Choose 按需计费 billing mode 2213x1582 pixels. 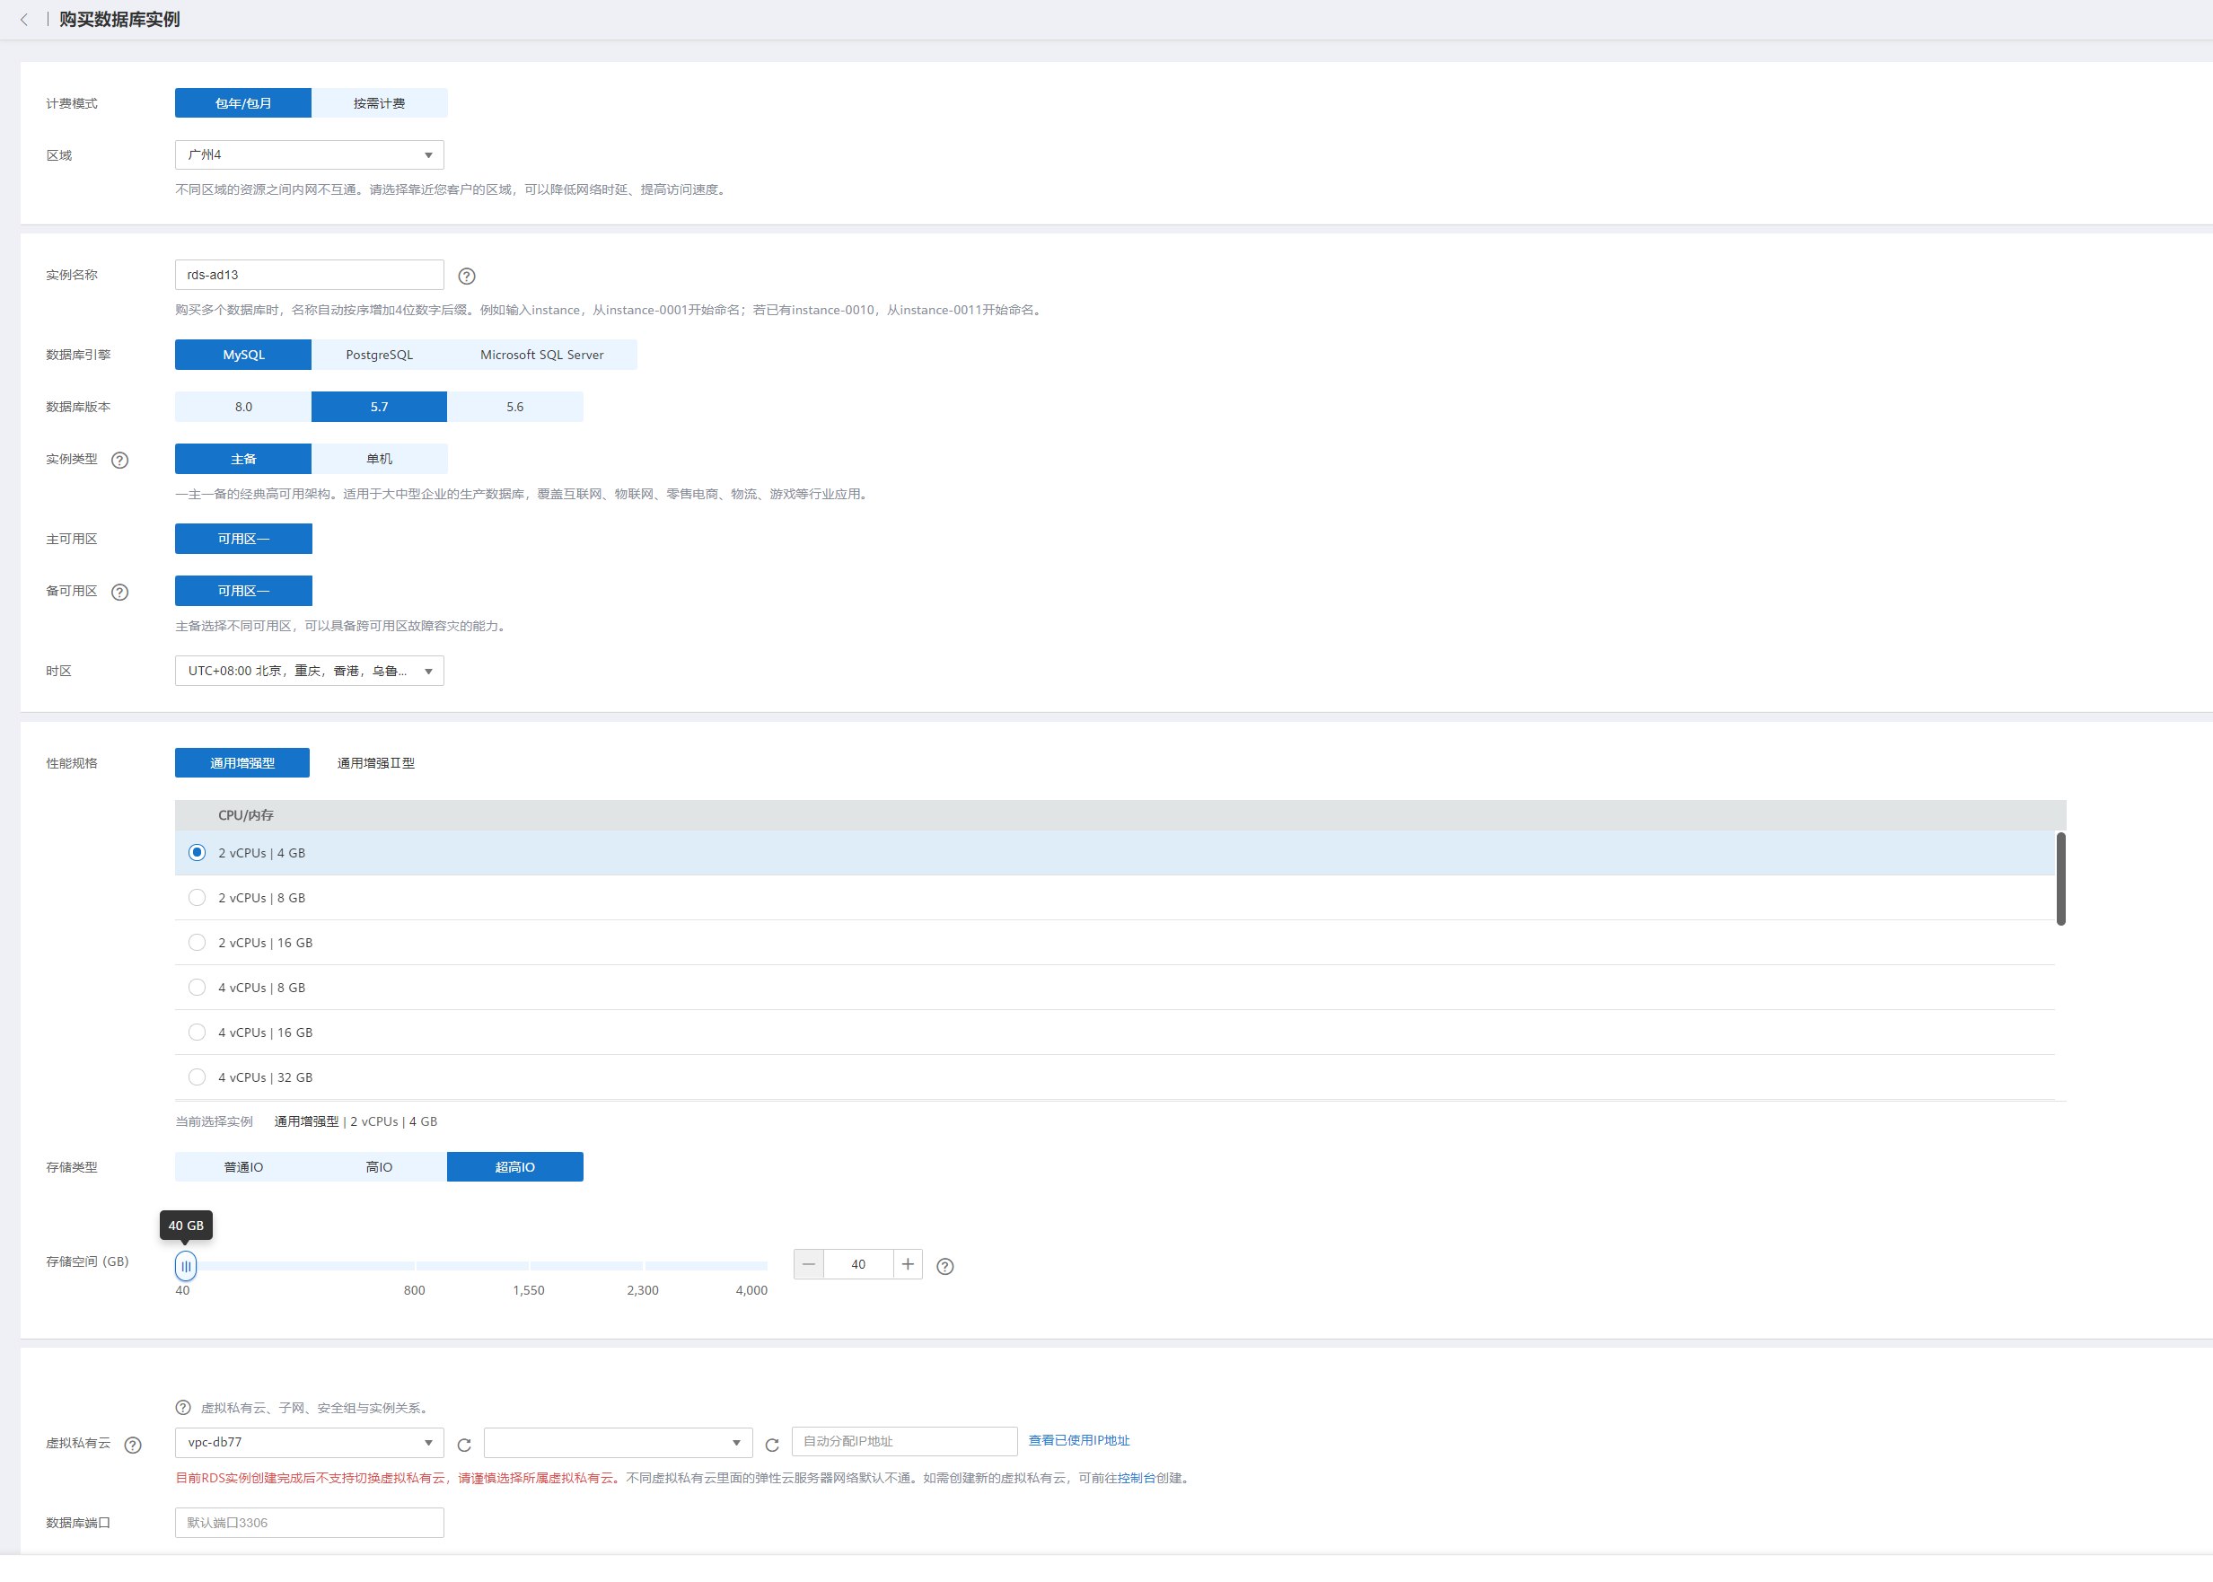point(379,103)
